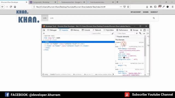This screenshot has width=175, height=98.
Task: Expand the header#header node
Action: [x=45, y=46]
